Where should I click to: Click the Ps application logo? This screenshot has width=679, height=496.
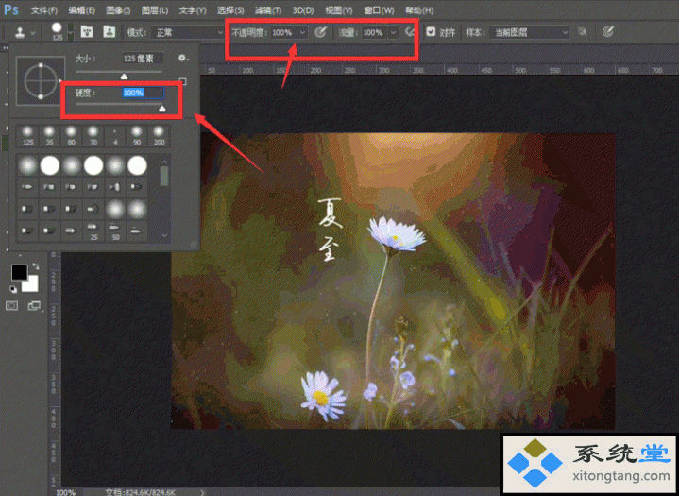11,9
